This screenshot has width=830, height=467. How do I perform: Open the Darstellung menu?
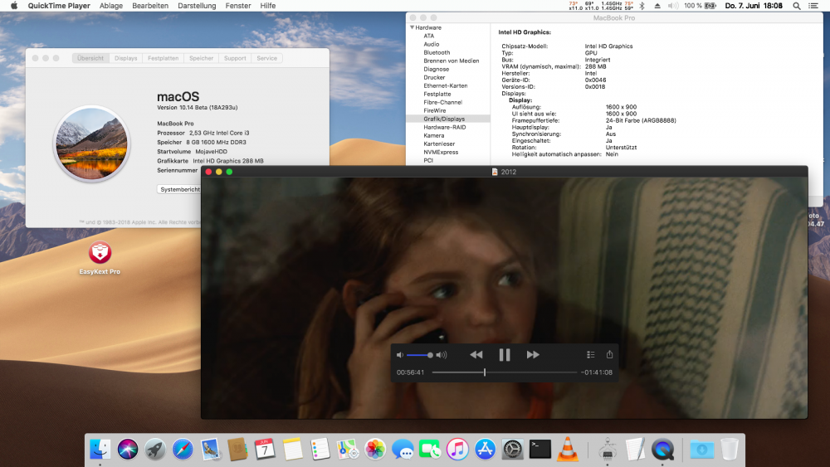coord(197,6)
